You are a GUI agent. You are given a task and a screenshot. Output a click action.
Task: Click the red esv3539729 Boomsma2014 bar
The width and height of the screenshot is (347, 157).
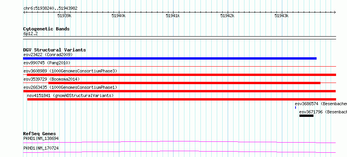pos(184,83)
